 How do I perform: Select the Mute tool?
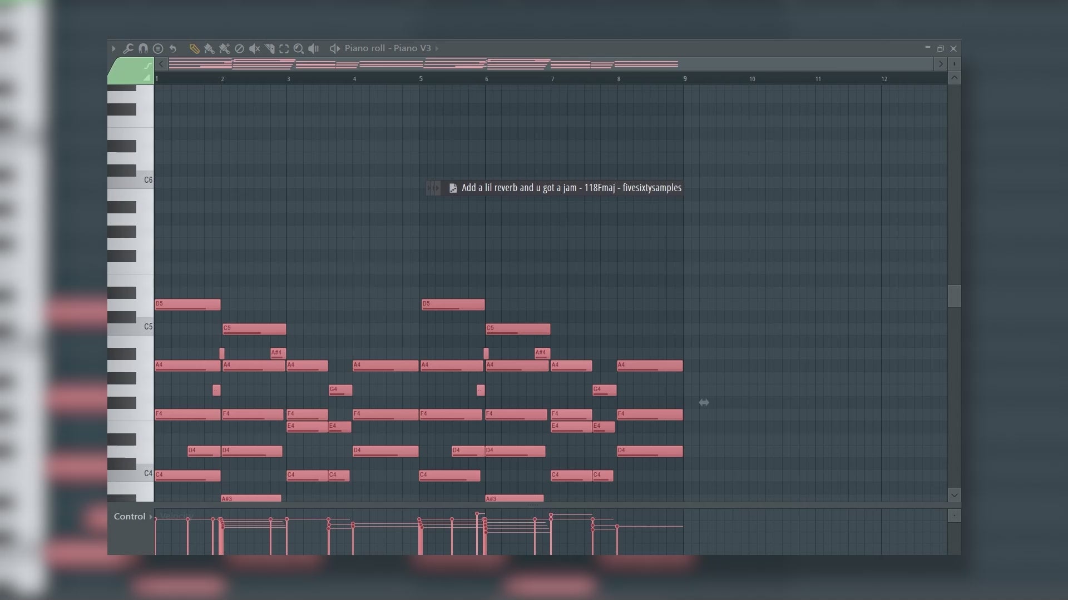[254, 48]
